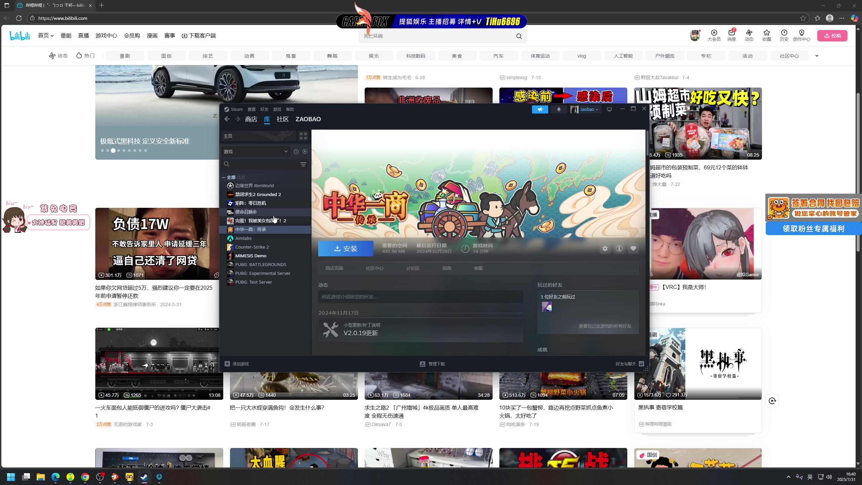Open game 商店页面 link
The image size is (862, 485).
[x=334, y=268]
